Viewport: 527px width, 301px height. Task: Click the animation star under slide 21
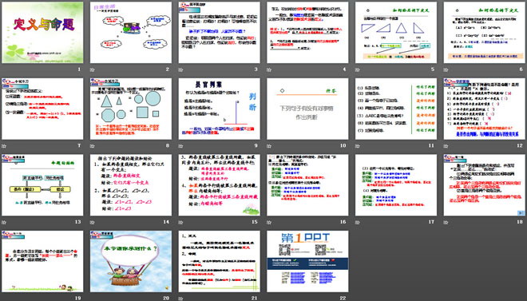tap(180, 299)
